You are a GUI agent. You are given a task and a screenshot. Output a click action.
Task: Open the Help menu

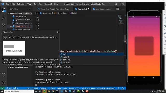click(x=56, y=4)
